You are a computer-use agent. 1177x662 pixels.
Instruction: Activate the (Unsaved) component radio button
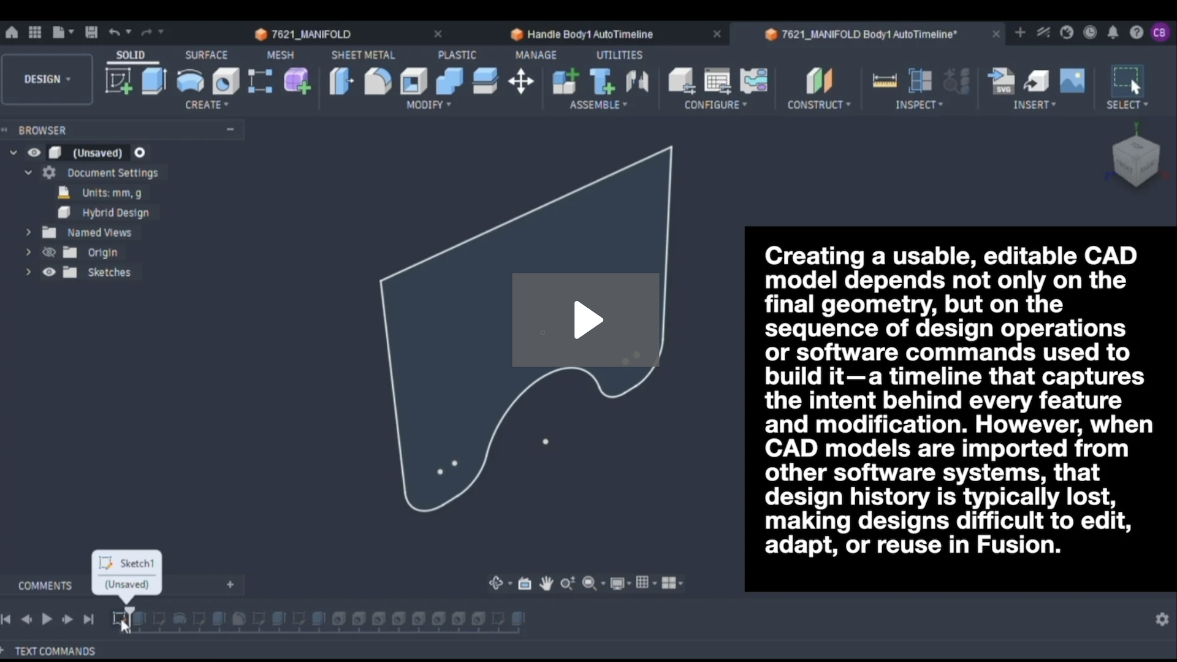[140, 153]
